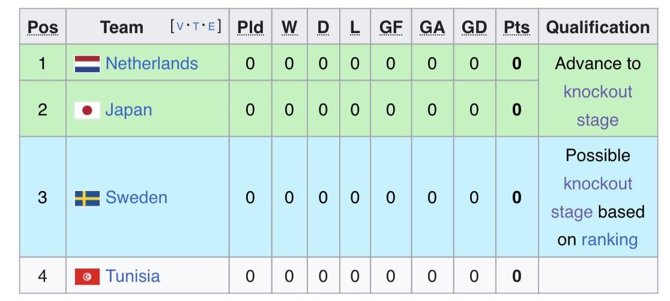Click the Japan flag icon

[87, 110]
